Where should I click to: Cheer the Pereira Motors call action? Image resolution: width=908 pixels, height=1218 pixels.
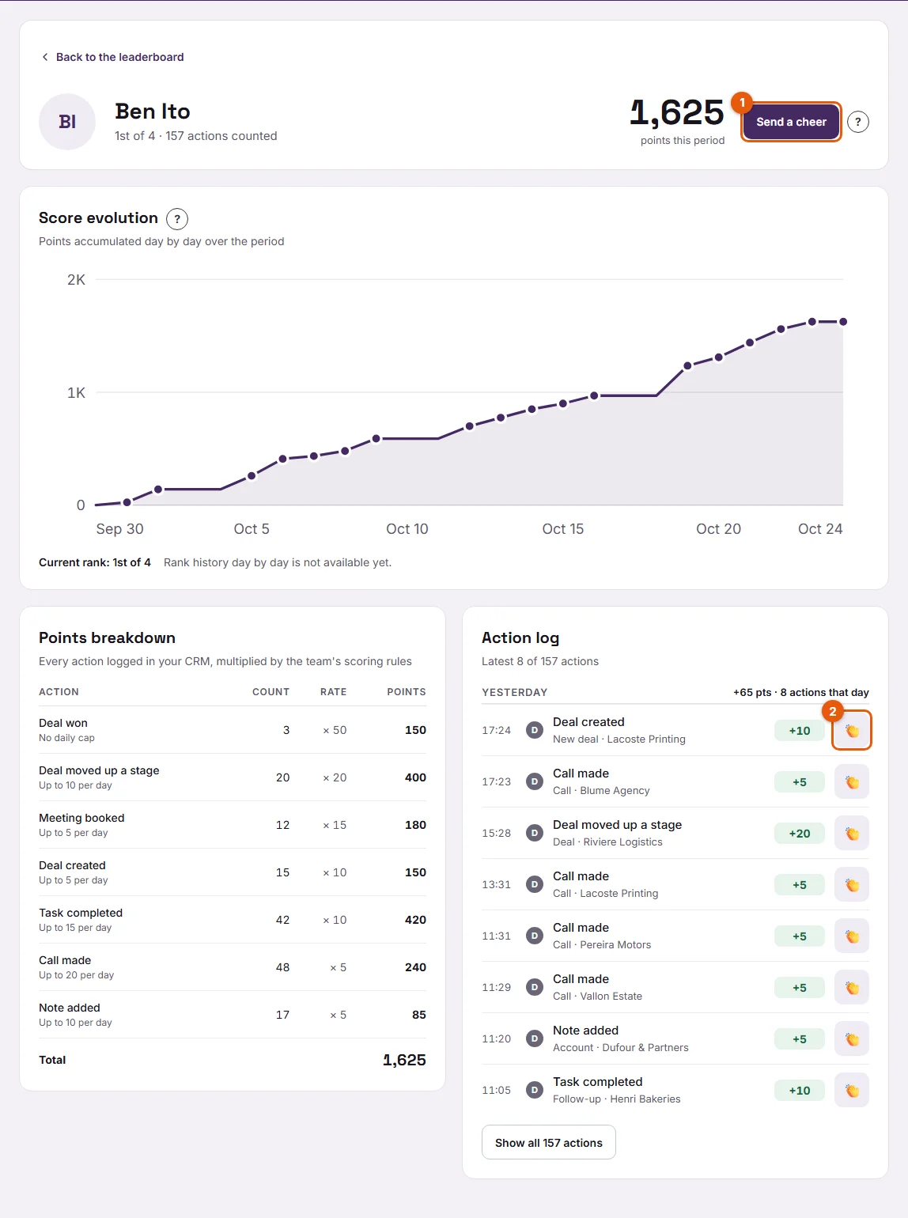pos(852,936)
